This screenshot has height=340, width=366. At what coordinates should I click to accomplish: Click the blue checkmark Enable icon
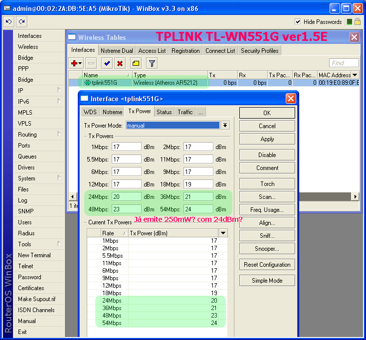click(x=107, y=63)
